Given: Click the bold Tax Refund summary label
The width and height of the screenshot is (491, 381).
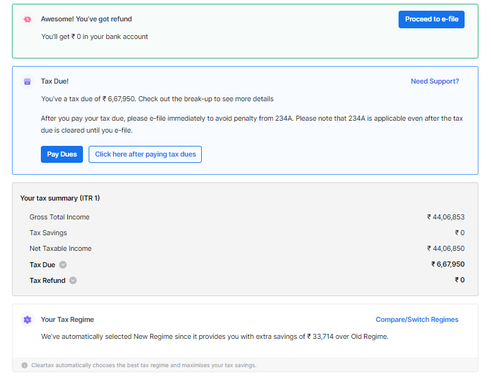Looking at the screenshot, I should 47,280.
